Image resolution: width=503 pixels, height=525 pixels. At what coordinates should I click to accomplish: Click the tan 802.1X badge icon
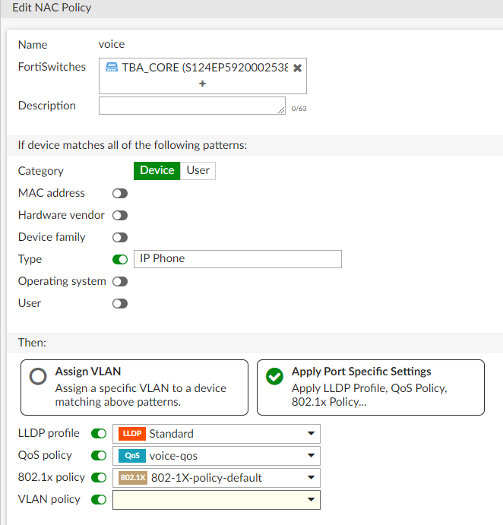tap(132, 478)
